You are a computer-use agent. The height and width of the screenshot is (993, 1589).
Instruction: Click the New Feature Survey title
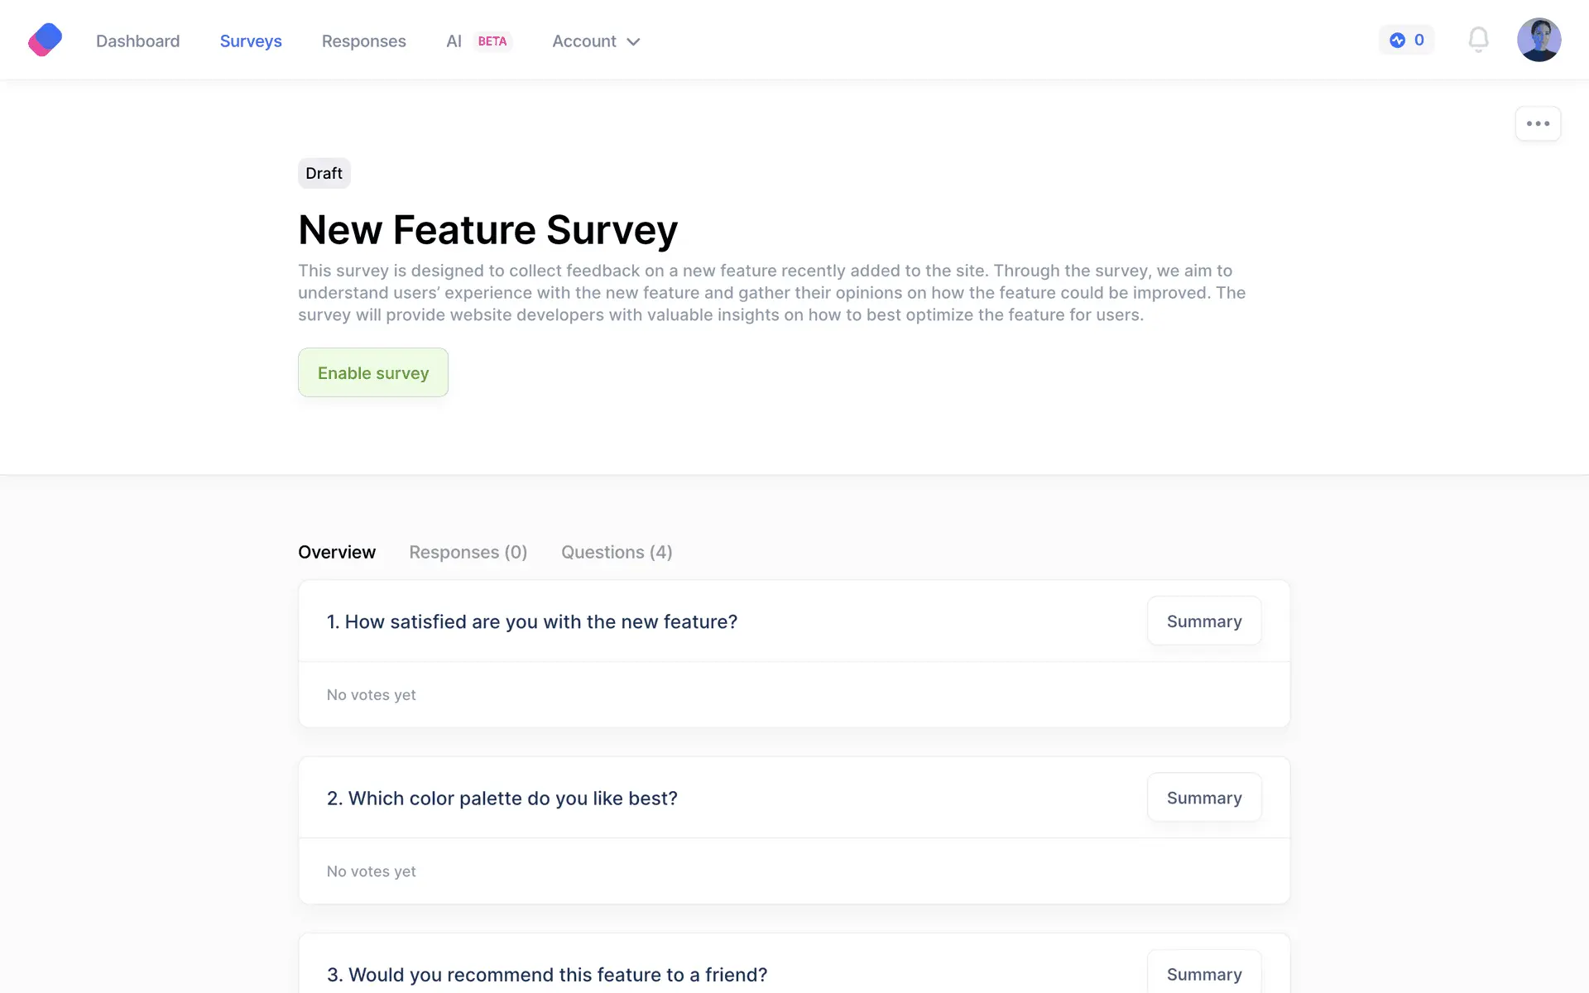[487, 230]
